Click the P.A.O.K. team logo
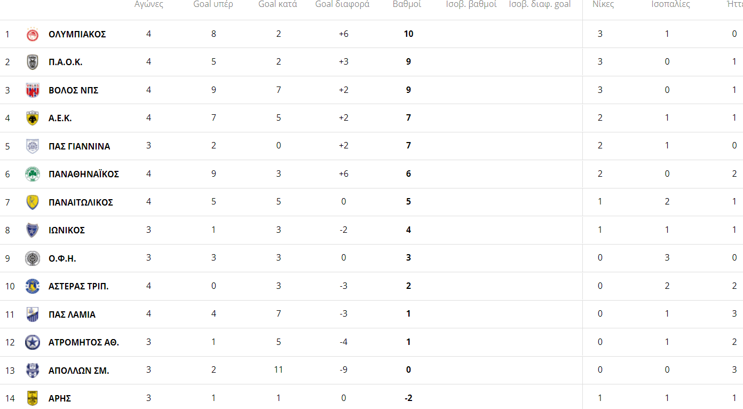743x409 pixels. [33, 62]
